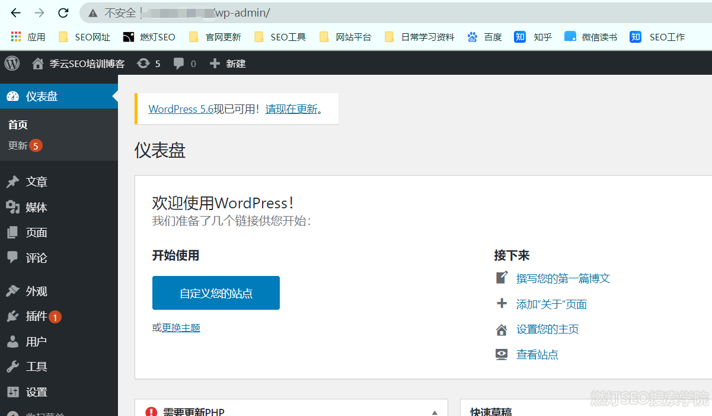Open the 应用 apps grid bookmark
Viewport: 712px width, 416px height.
(x=28, y=37)
